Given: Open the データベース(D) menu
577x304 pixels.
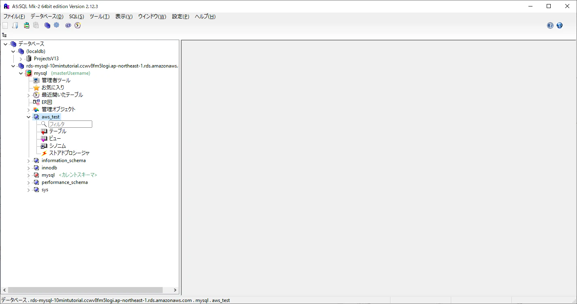Looking at the screenshot, I should point(47,17).
